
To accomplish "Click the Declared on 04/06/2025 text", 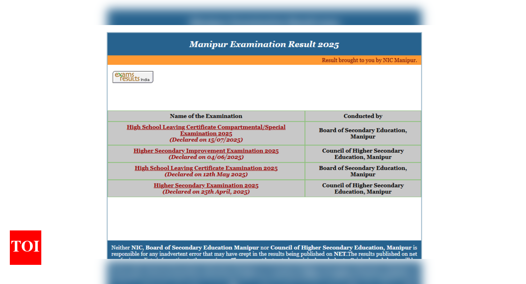I will [x=206, y=157].
